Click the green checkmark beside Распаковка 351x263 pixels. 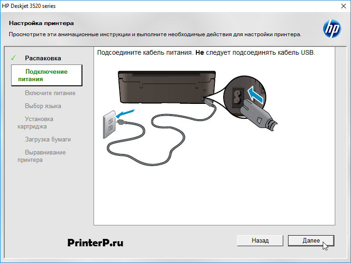click(13, 58)
